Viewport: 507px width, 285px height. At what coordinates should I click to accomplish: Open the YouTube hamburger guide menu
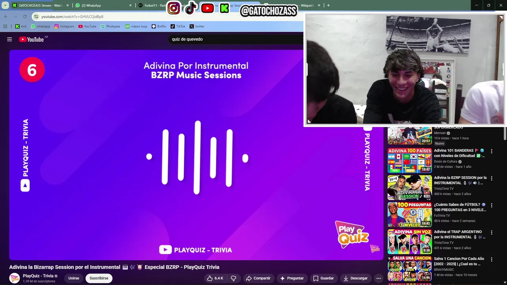point(10,39)
